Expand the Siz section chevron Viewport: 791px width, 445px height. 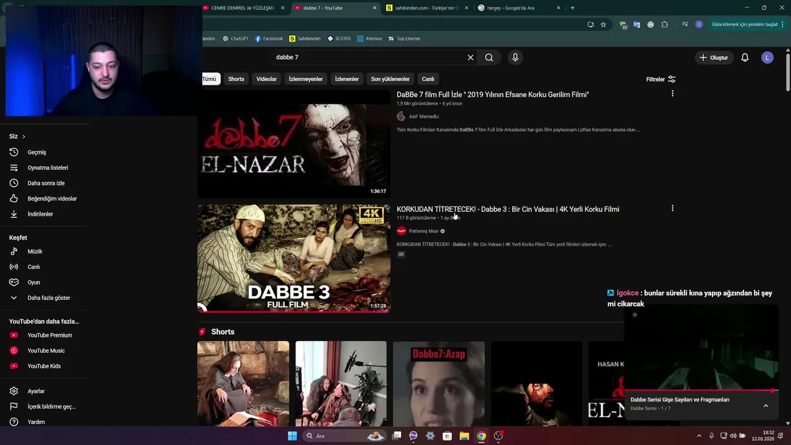(23, 136)
